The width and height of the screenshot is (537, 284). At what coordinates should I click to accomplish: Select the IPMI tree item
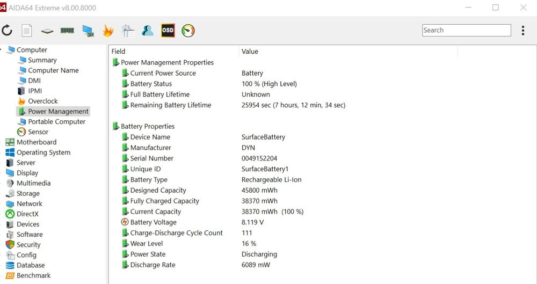coord(35,91)
